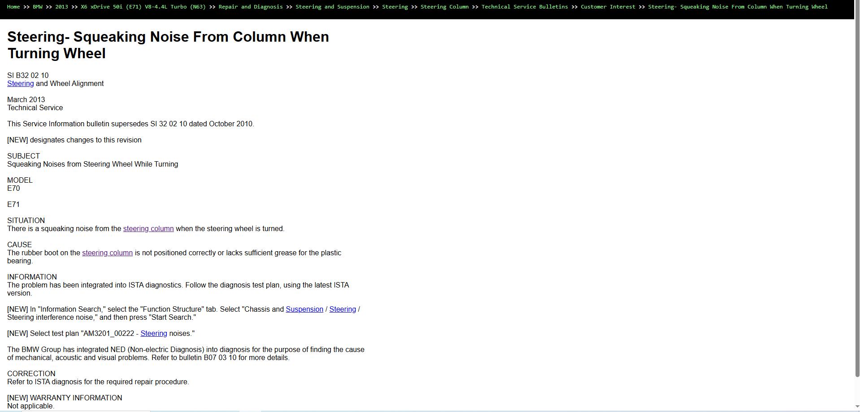Open Customer Interest breadcrumb
This screenshot has width=860, height=412.
pos(608,7)
